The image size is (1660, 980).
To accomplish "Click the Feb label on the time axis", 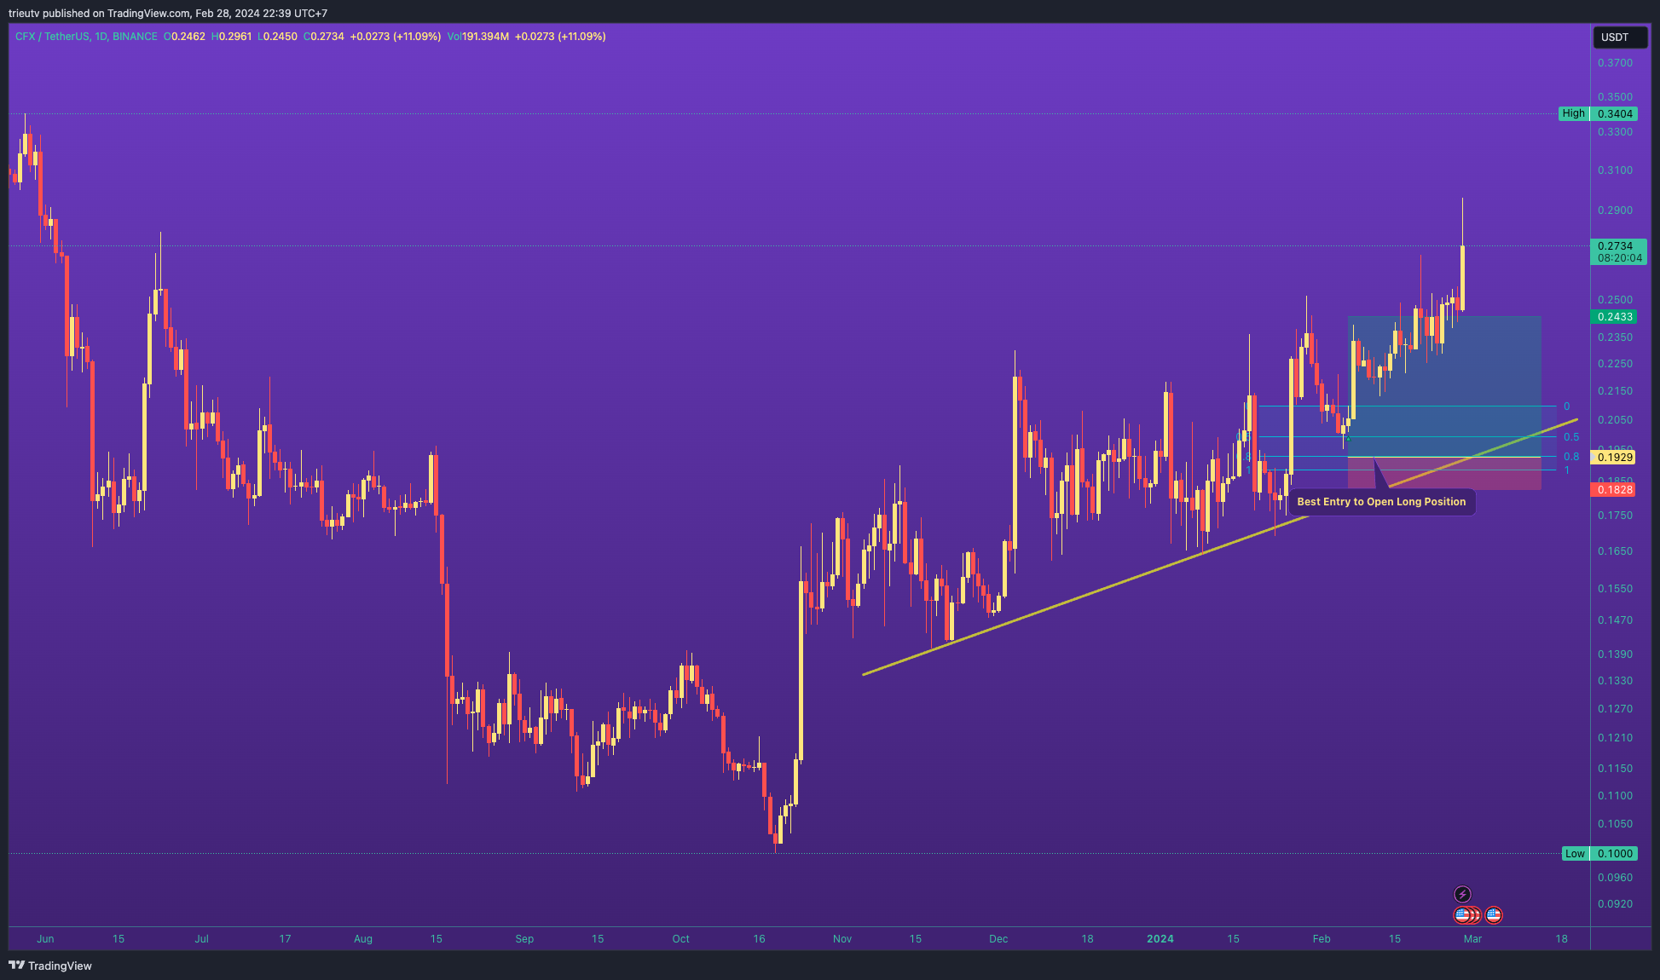I will tap(1322, 939).
